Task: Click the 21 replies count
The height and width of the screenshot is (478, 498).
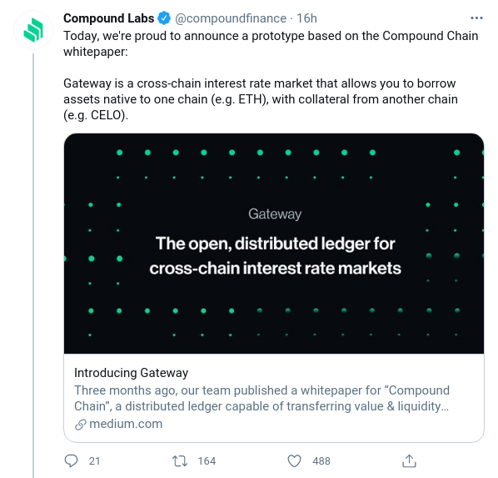Action: (x=94, y=461)
